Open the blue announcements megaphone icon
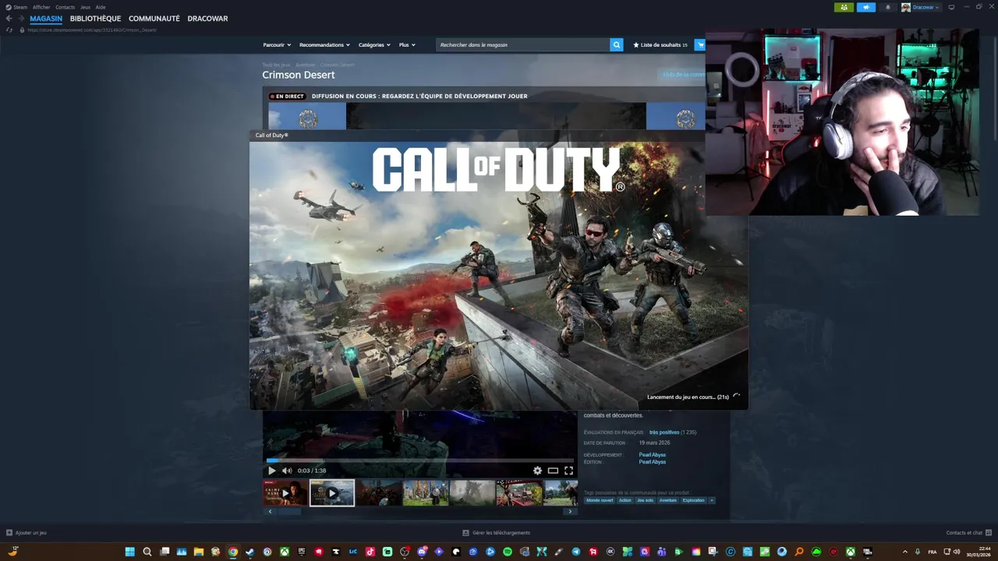The width and height of the screenshot is (998, 561). (866, 7)
